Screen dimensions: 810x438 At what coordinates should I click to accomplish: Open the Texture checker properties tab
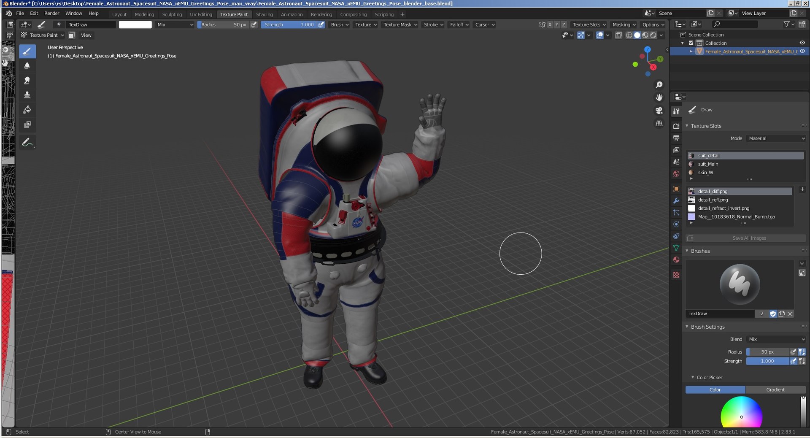point(676,275)
